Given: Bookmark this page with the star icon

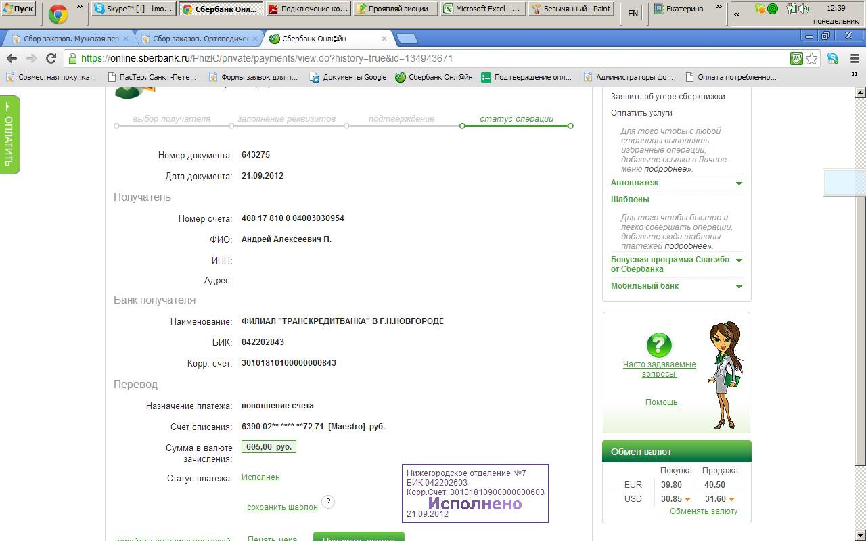Looking at the screenshot, I should click(x=811, y=59).
